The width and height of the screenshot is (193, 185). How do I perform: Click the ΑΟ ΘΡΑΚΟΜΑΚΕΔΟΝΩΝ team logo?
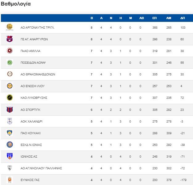[10, 74]
